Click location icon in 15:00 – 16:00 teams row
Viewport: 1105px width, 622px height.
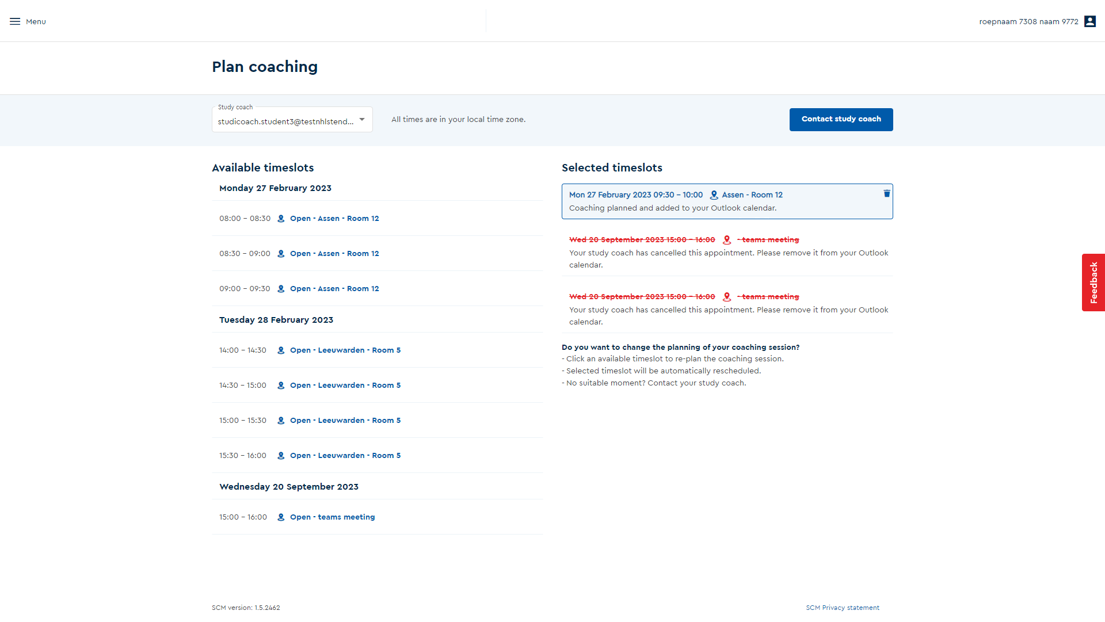pos(281,517)
